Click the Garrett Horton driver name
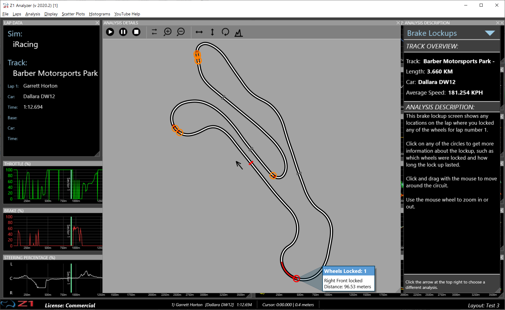This screenshot has width=505, height=310. point(40,86)
